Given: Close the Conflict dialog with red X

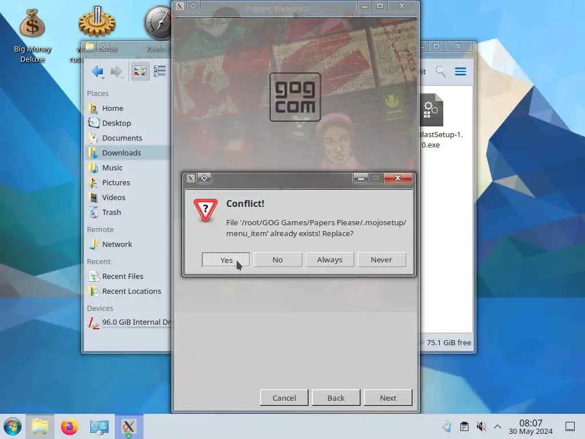Looking at the screenshot, I should (x=398, y=178).
